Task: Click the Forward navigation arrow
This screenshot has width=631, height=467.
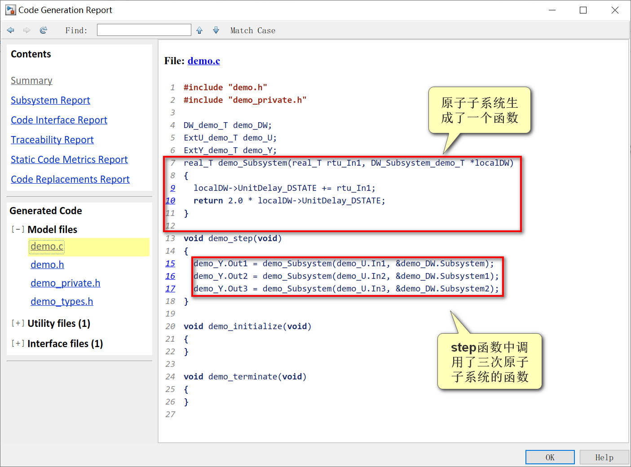Action: tap(27, 30)
